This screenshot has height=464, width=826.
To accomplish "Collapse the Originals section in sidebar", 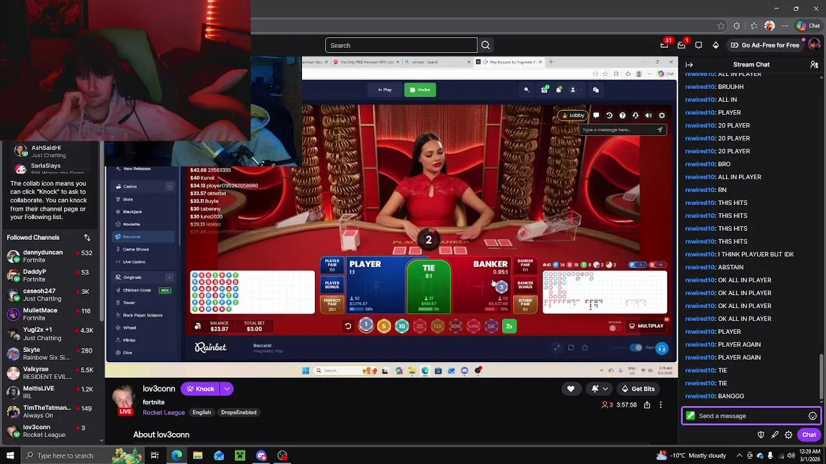I will pyautogui.click(x=170, y=277).
